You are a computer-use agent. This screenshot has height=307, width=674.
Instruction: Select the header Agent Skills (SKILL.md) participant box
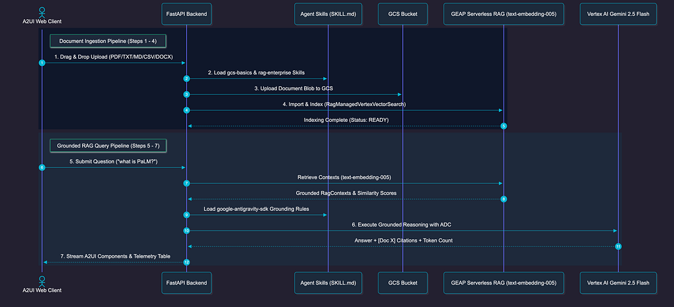point(328,14)
